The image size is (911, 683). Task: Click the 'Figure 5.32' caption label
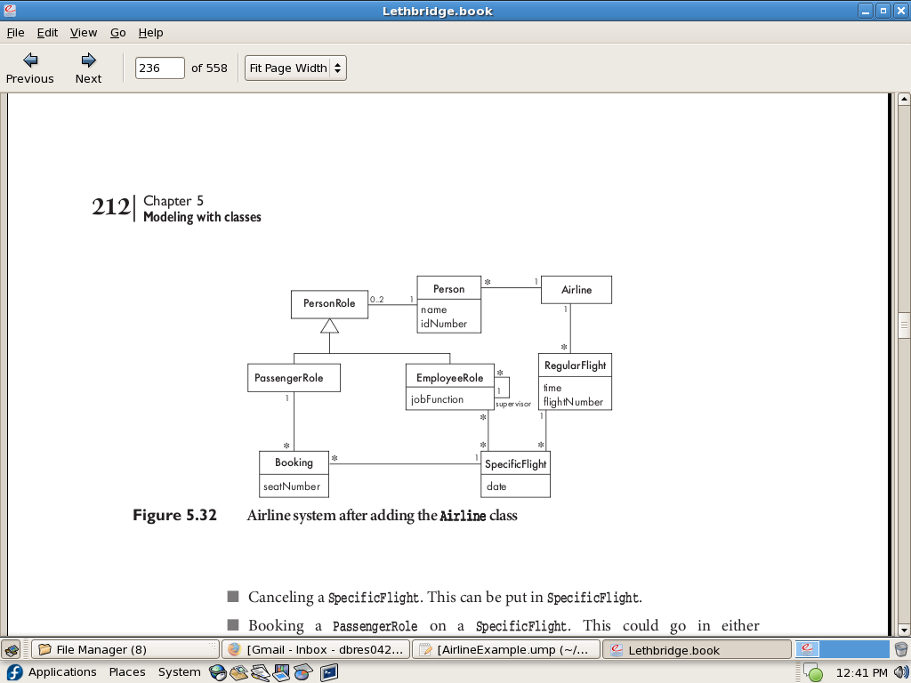coord(175,515)
